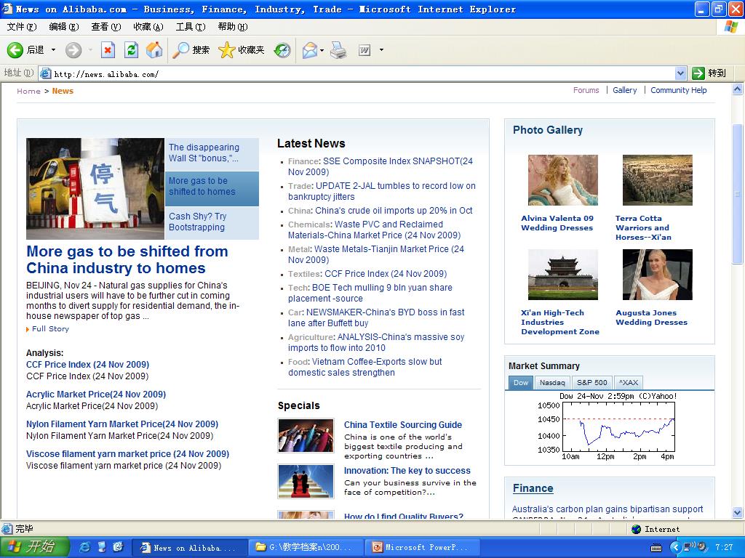Open the Start button on taskbar

34,546
